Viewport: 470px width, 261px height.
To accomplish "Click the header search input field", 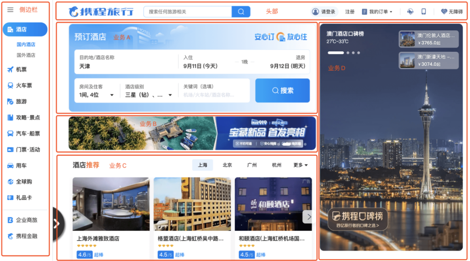I will tap(188, 12).
